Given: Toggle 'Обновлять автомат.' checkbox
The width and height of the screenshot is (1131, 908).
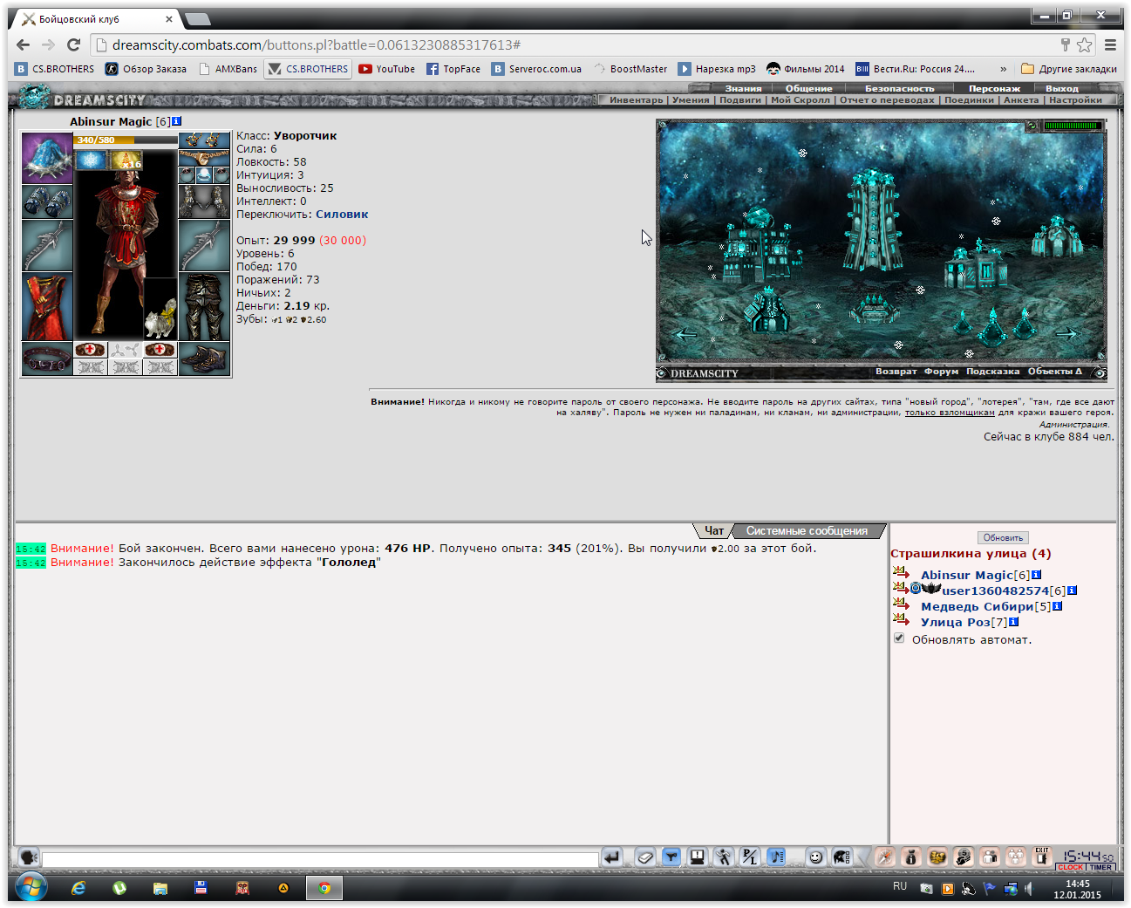Looking at the screenshot, I should click(899, 638).
